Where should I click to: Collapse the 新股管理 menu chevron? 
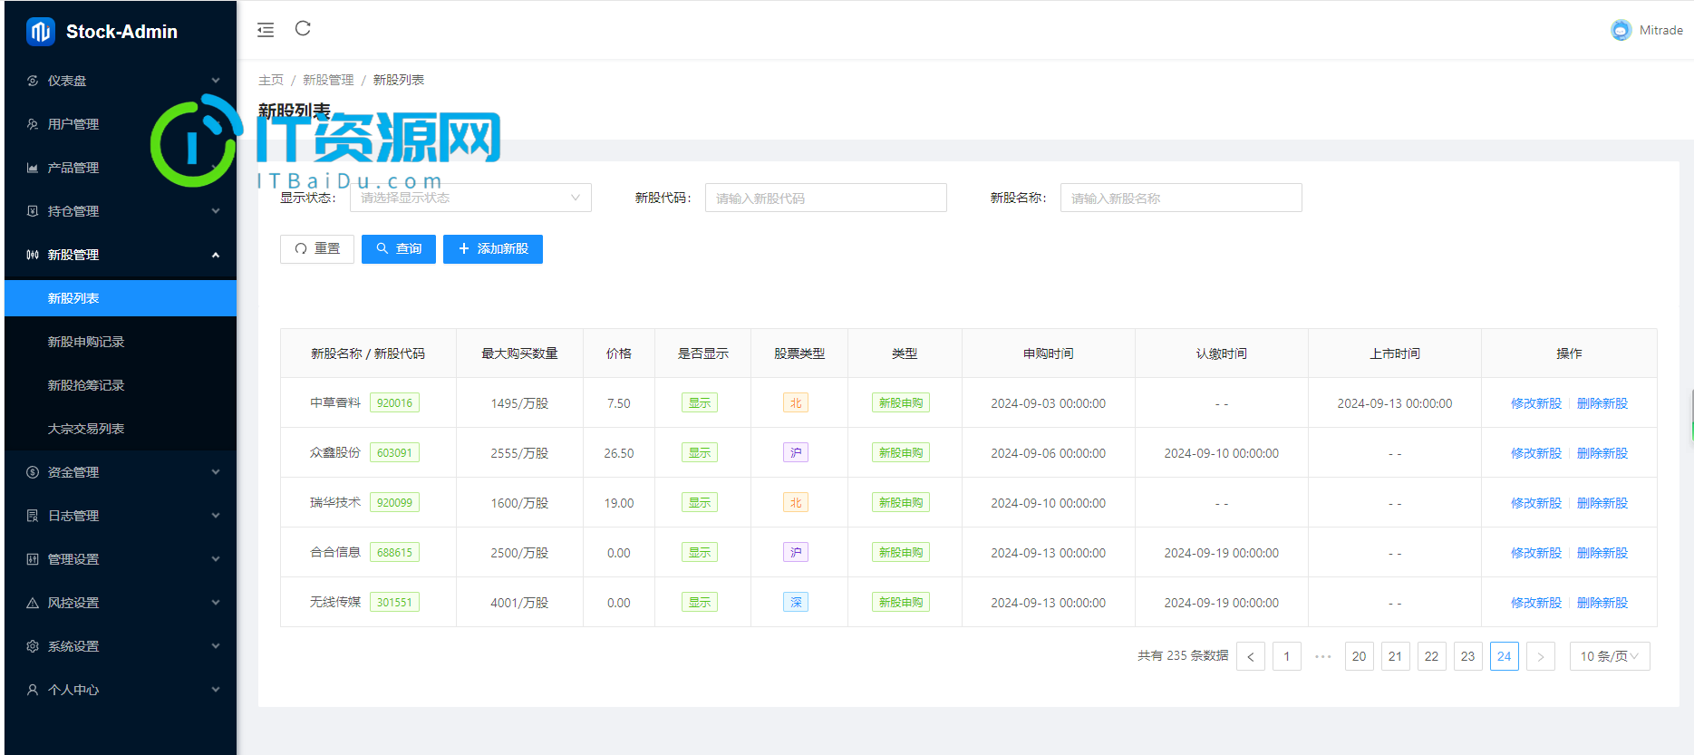click(216, 255)
